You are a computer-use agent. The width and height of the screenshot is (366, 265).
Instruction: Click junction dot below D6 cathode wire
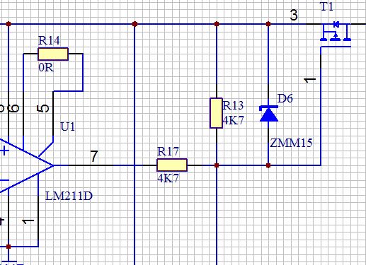(x=268, y=165)
